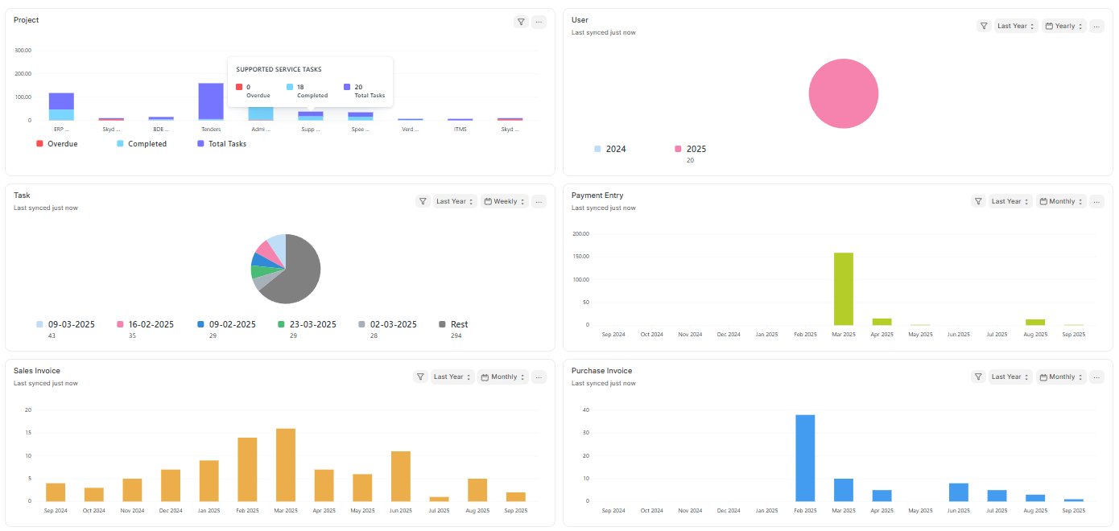The image size is (1119, 531).
Task: Click the filter icon on the User chart
Action: [984, 26]
